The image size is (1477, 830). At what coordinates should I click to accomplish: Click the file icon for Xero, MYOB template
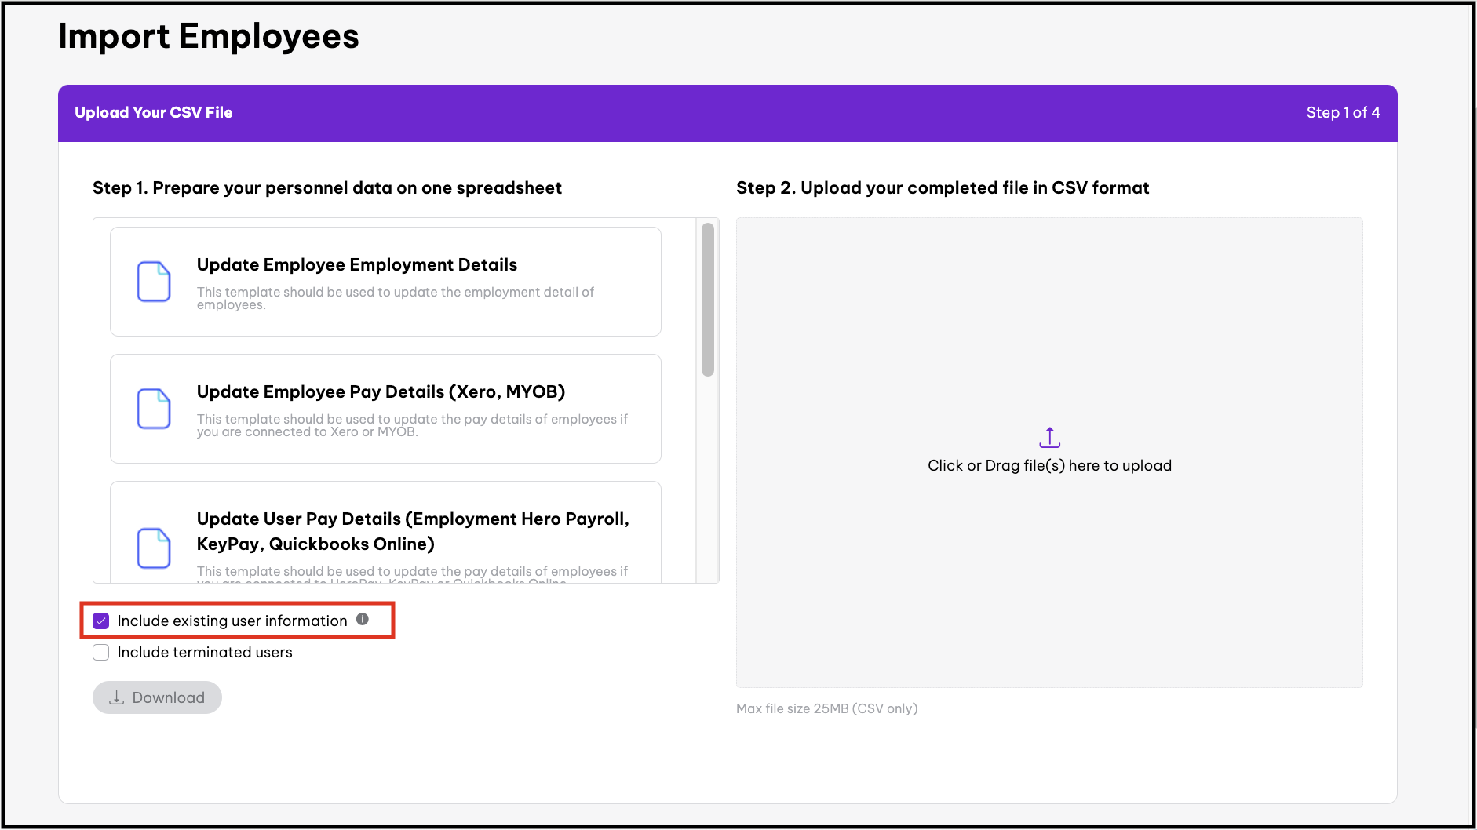(x=154, y=409)
